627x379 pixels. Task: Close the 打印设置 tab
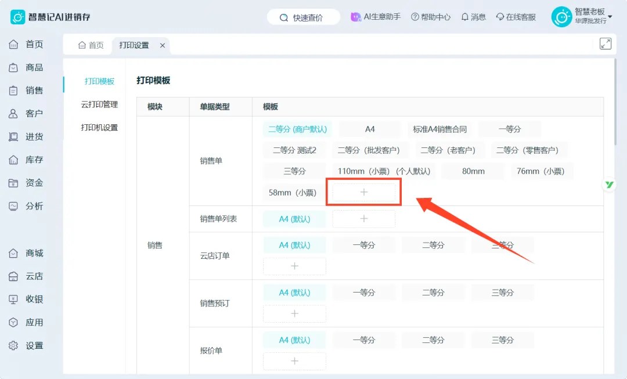click(x=163, y=46)
